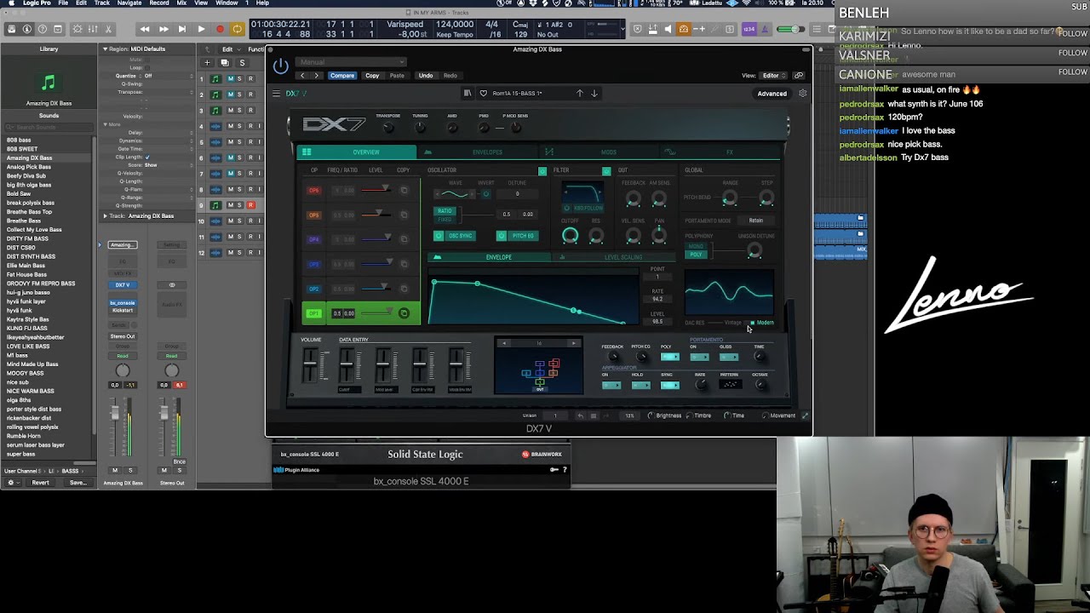This screenshot has height=613, width=1090.
Task: Switch to the Mods tab
Action: point(599,152)
